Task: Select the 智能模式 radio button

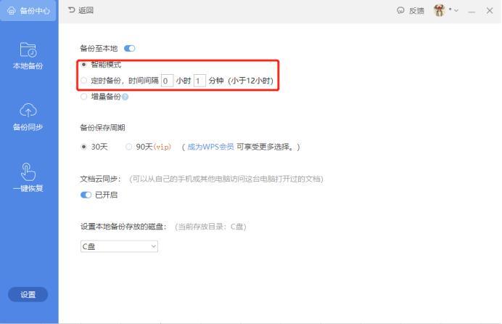Action: pos(84,65)
